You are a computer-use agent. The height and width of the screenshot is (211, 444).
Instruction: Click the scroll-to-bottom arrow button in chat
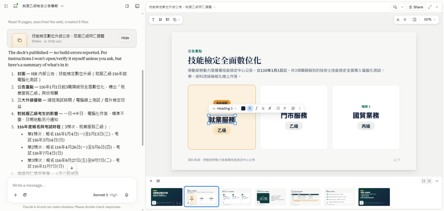(x=72, y=168)
